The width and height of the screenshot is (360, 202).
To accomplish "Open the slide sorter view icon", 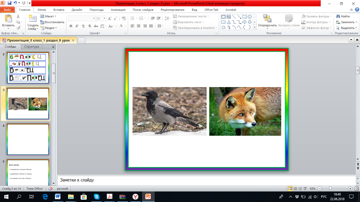I will pyautogui.click(x=295, y=189).
